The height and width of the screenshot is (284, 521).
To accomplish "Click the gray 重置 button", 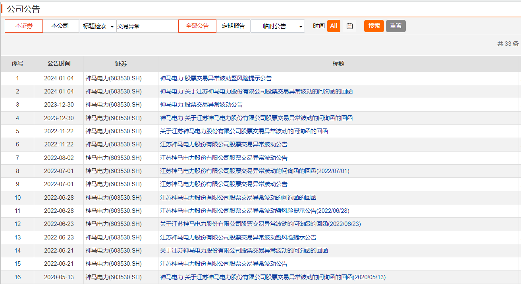I will [x=396, y=26].
